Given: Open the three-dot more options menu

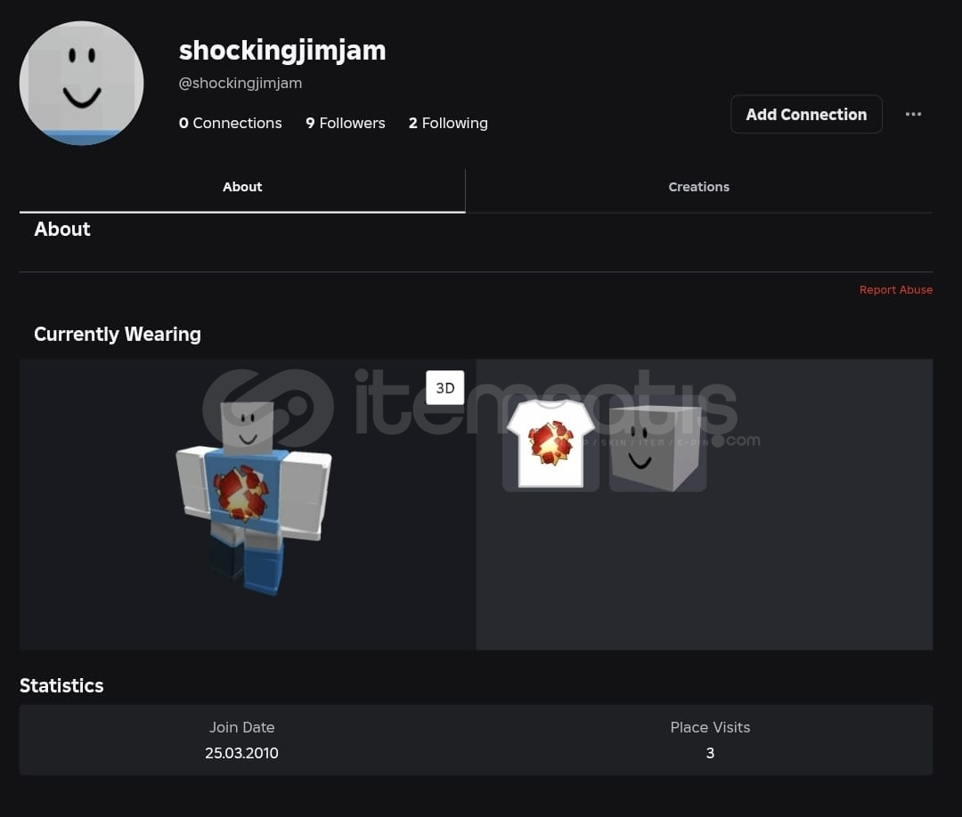Looking at the screenshot, I should pos(913,114).
